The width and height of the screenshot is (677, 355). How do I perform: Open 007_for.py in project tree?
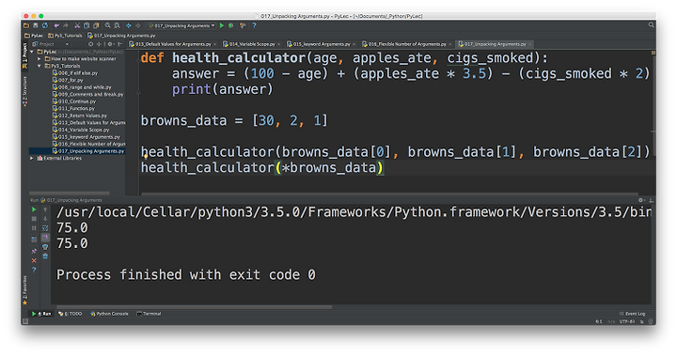pyautogui.click(x=68, y=80)
